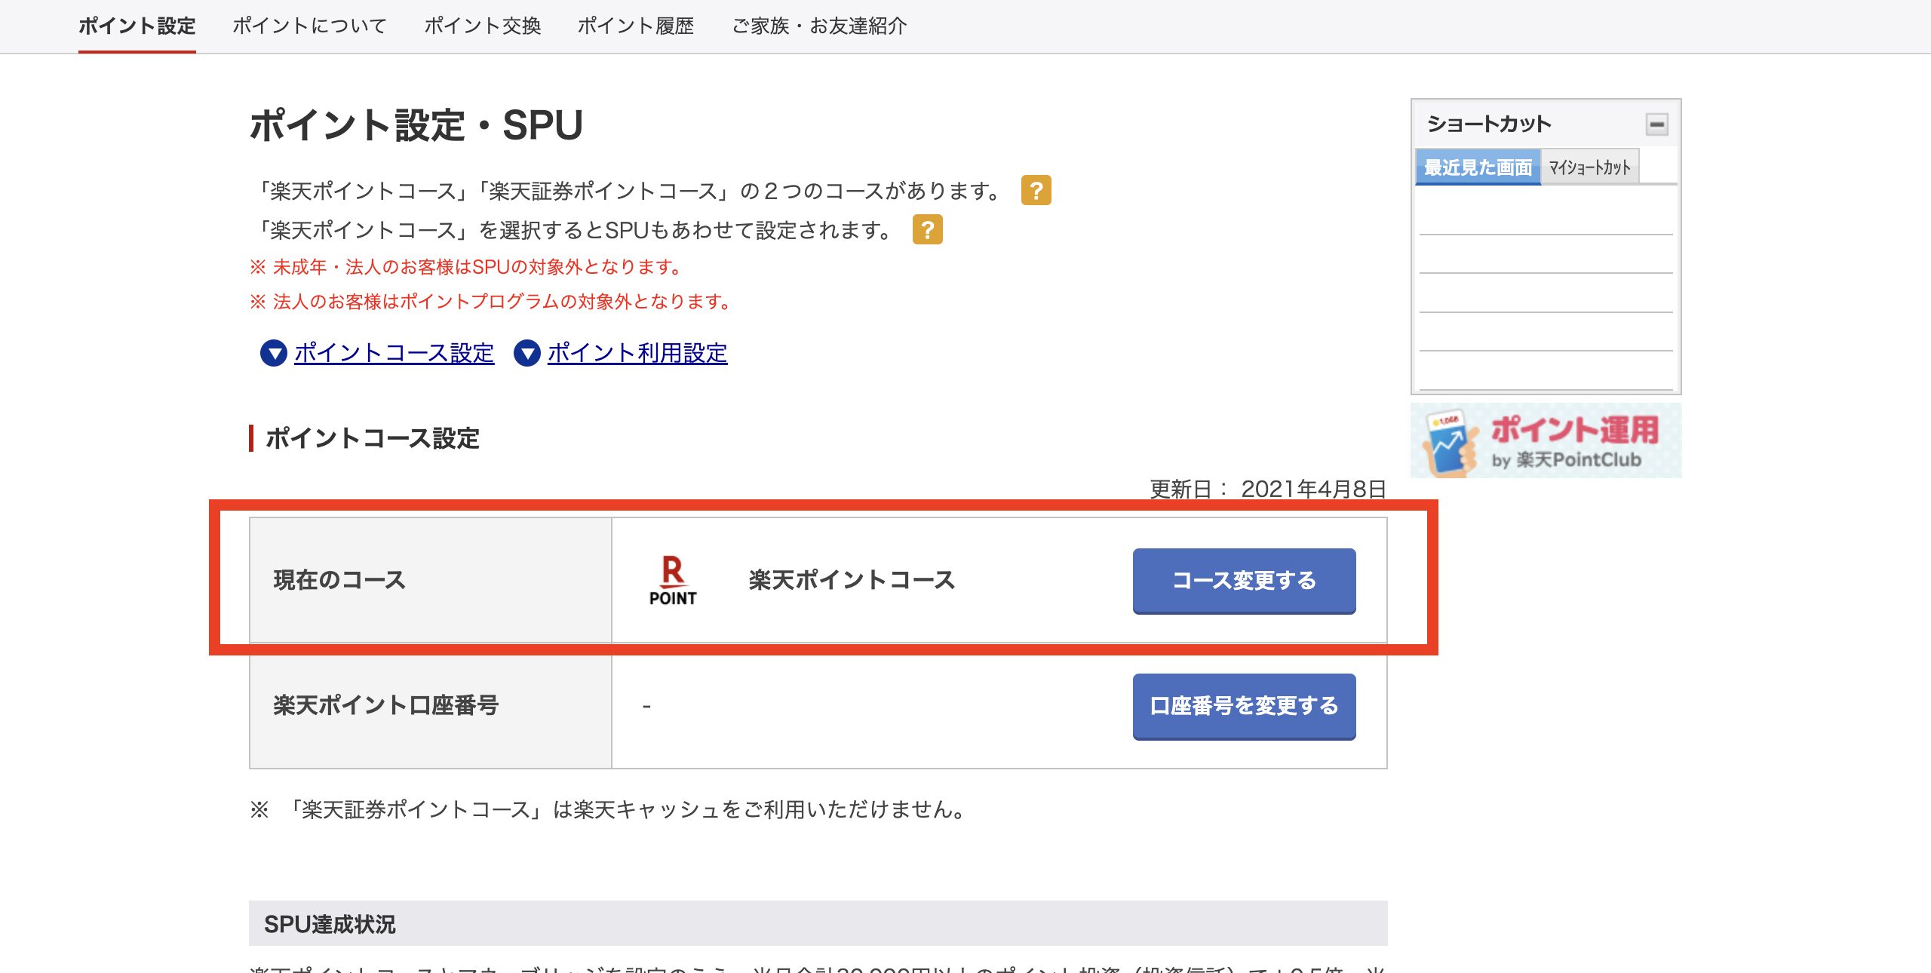Jump to ポイント利用設定 link
The width and height of the screenshot is (1931, 973).
click(637, 353)
